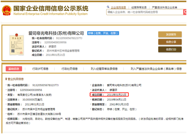Focus the enterprise name search input field
Screen dimensions: 187x134
145,12
